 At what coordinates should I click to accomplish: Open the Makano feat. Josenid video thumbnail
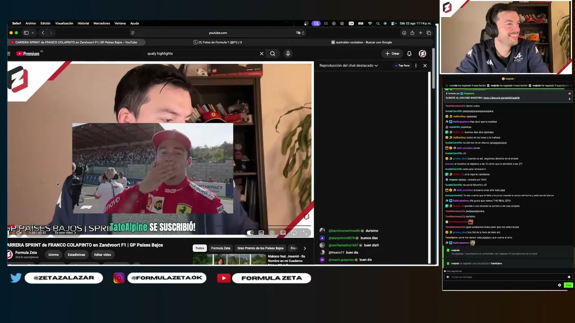click(229, 259)
